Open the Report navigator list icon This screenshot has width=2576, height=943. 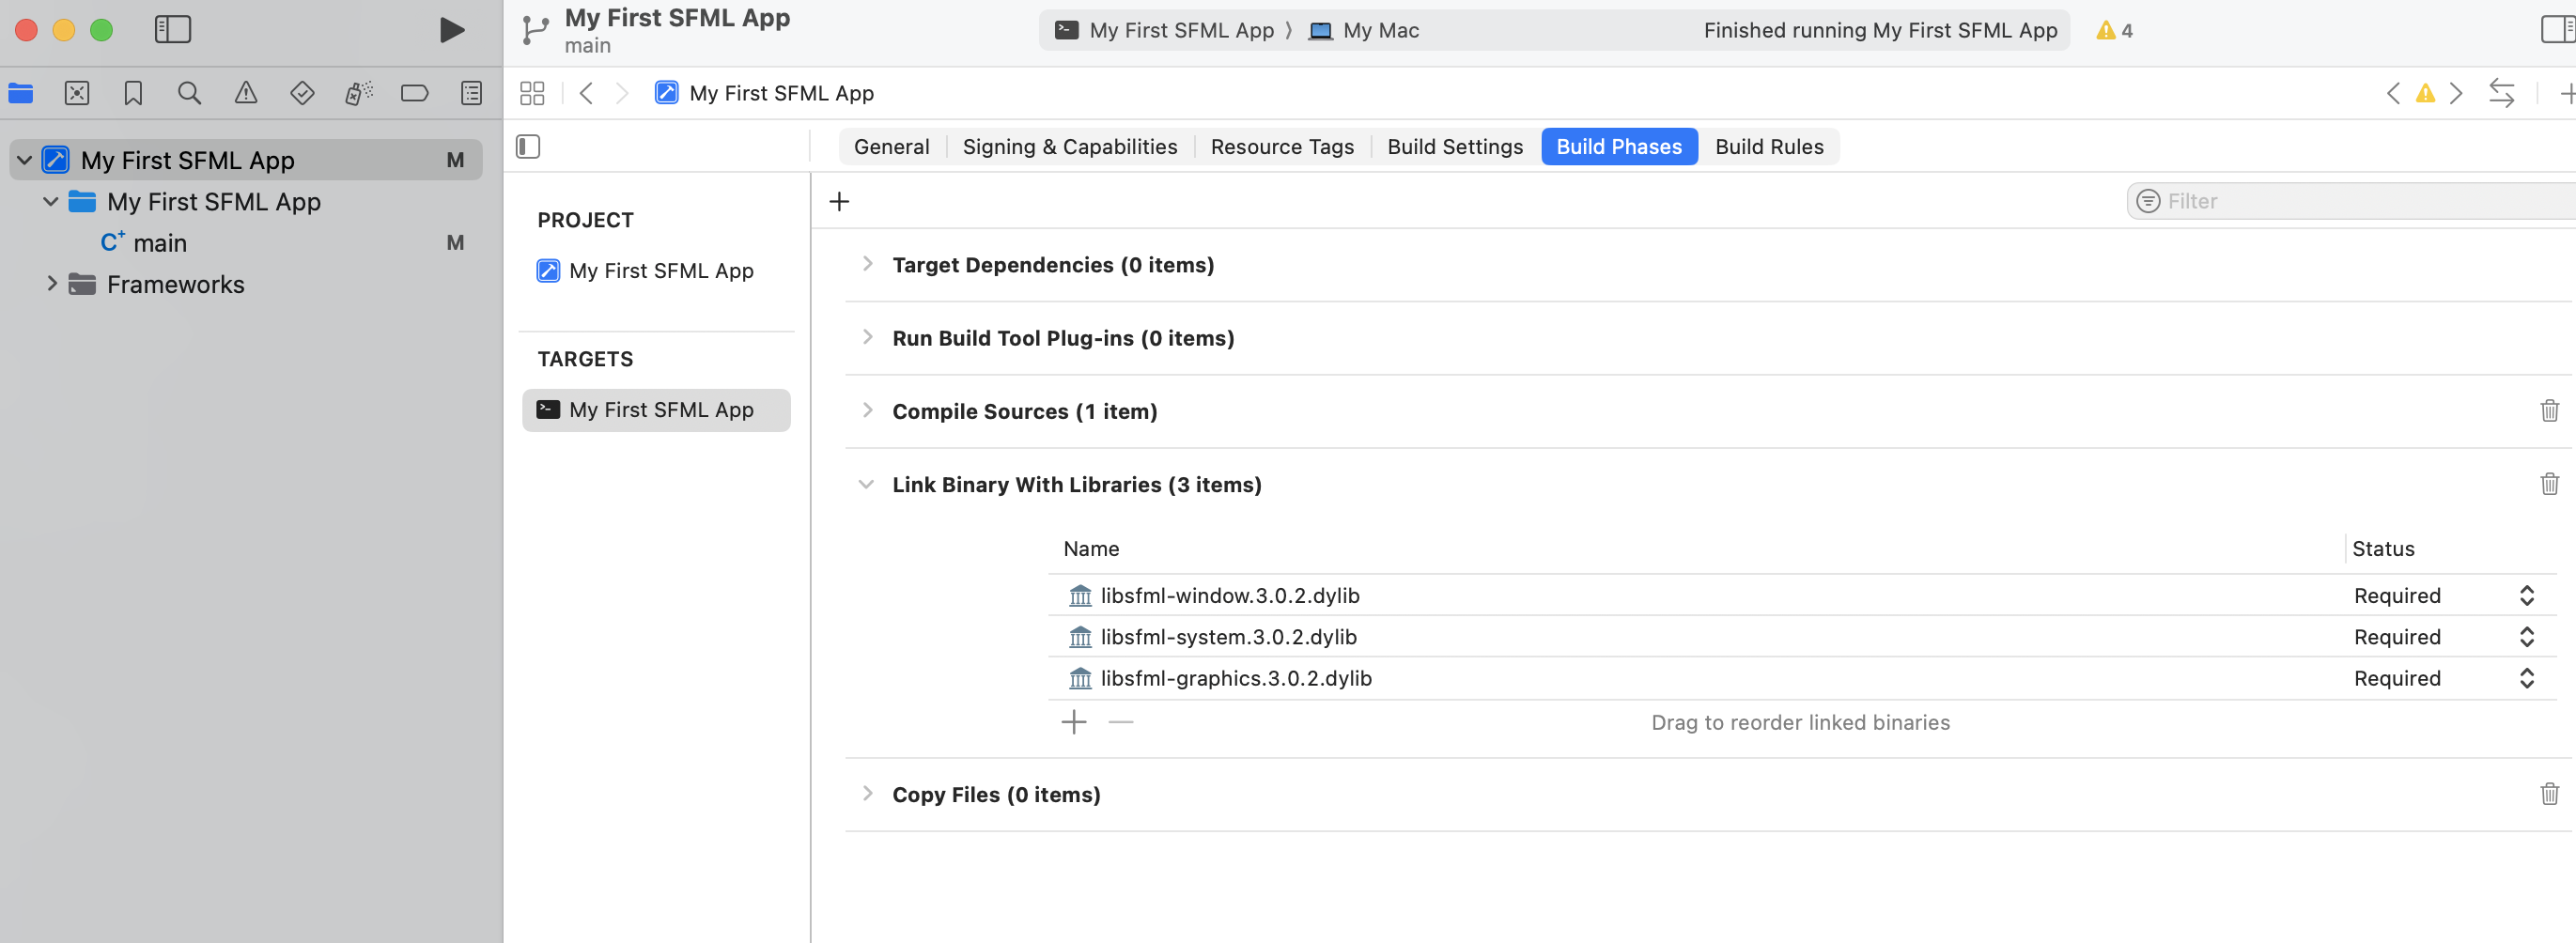pyautogui.click(x=470, y=93)
